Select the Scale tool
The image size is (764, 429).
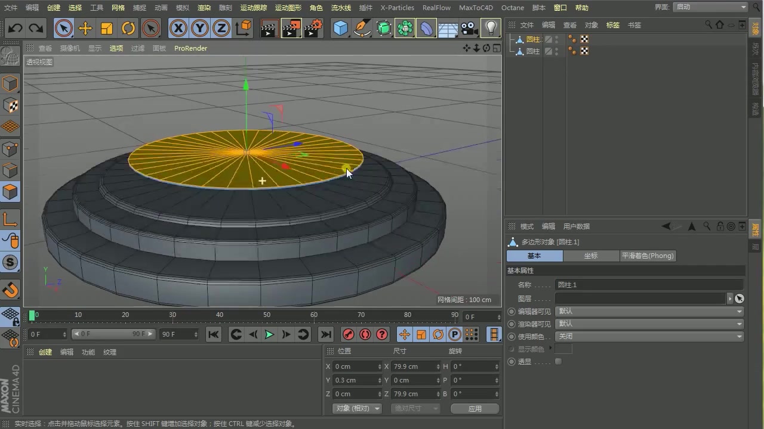point(107,28)
